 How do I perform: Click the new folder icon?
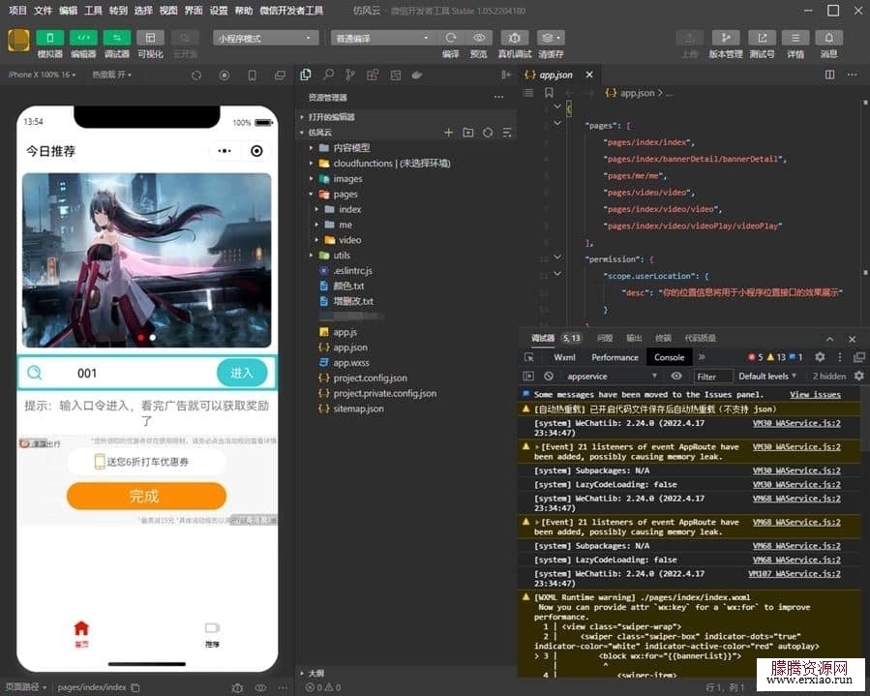point(468,132)
